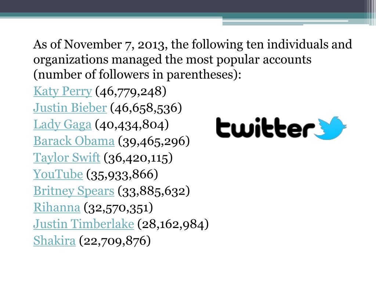Open the Taylor Swift hyperlink
The image size is (376, 282).
pos(67,158)
